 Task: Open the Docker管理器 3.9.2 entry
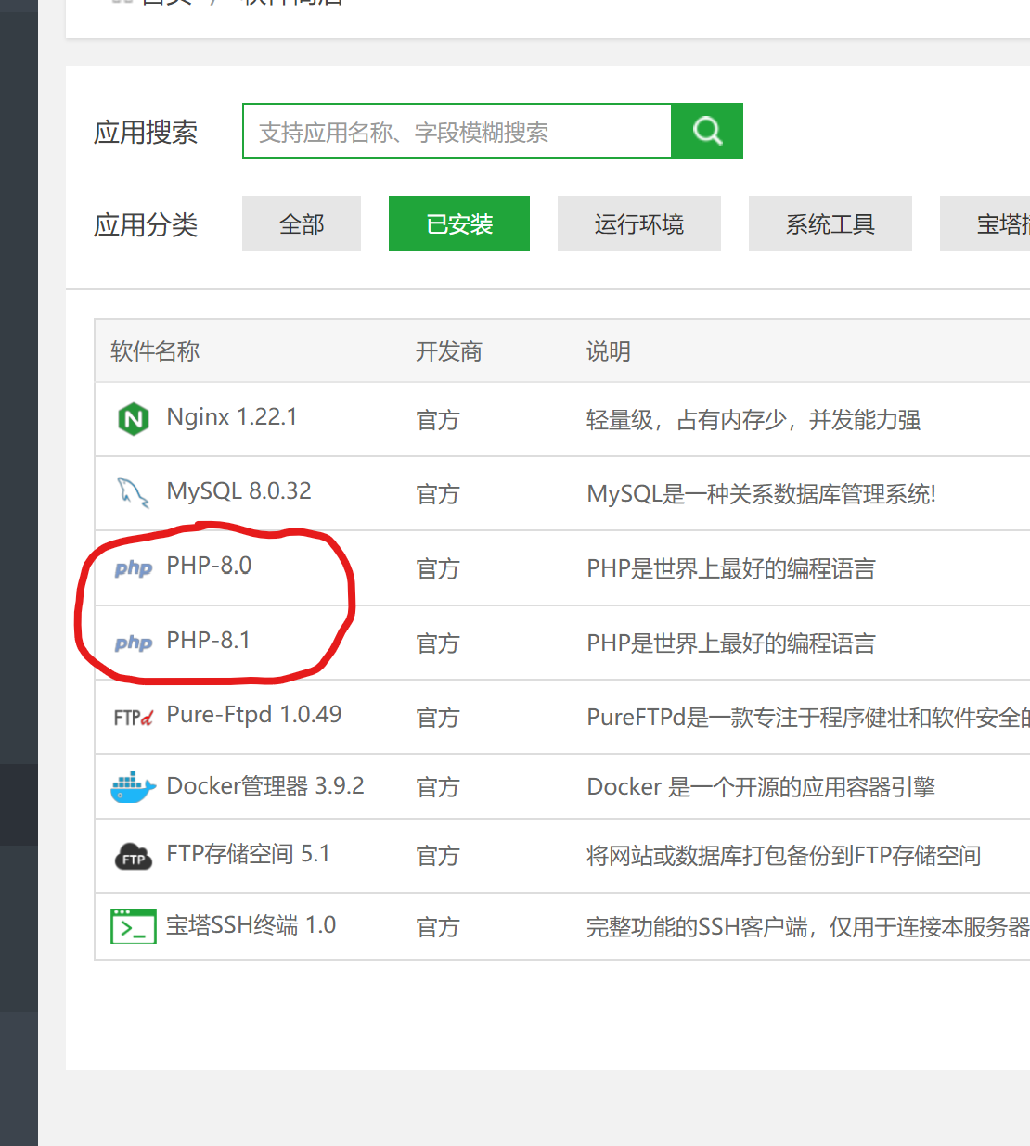(264, 786)
